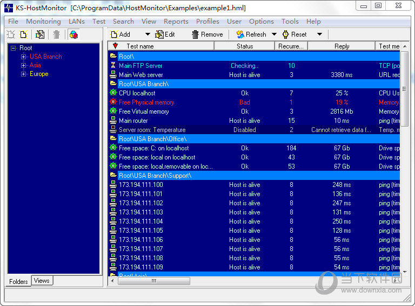This screenshot has height=306, width=415.
Task: Select the USA Branch folder in tree
Action: [x=46, y=57]
